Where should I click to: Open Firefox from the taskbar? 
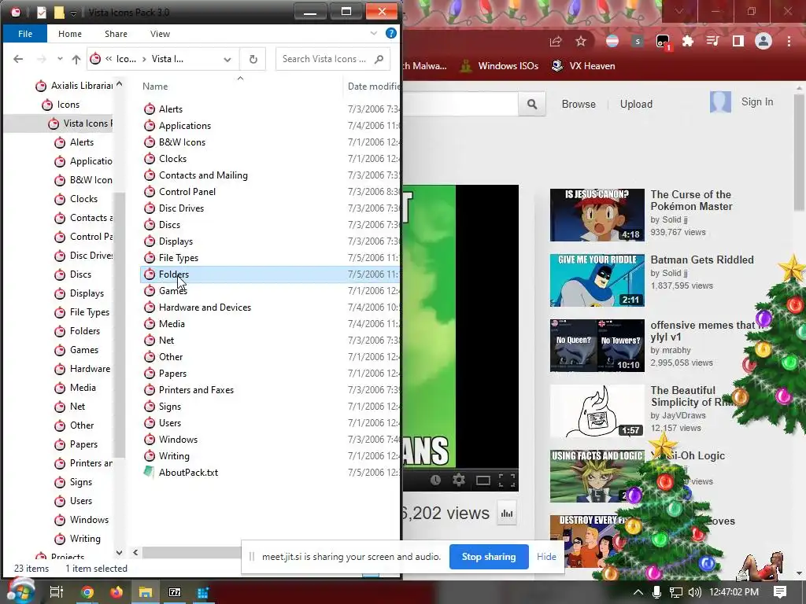116,592
